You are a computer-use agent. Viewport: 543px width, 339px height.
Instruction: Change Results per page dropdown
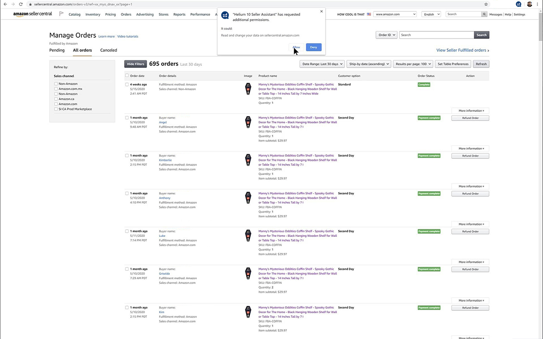pyautogui.click(x=412, y=64)
